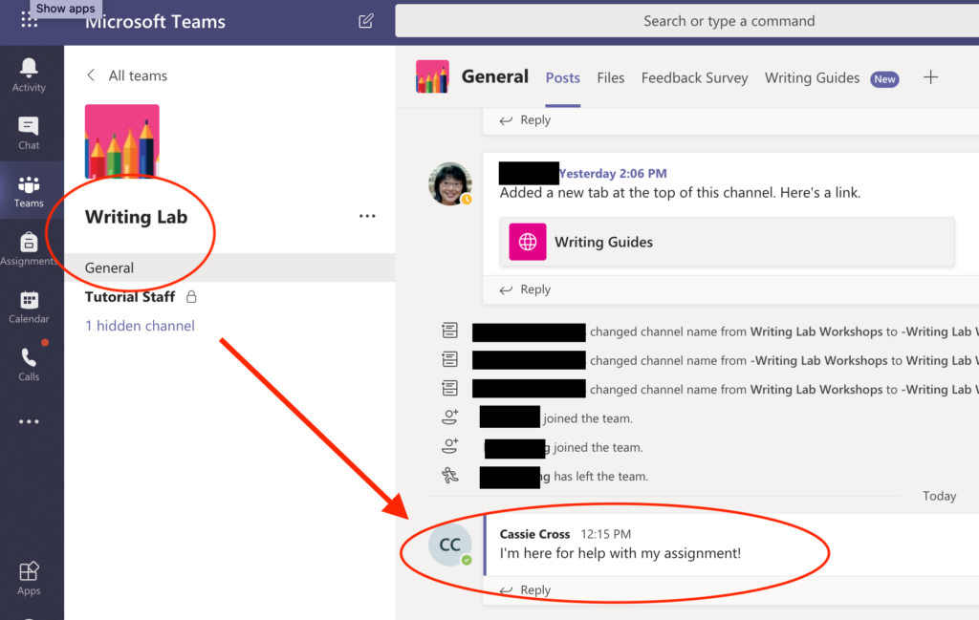Open Calendar in the left rail
This screenshot has height=620, width=979.
pos(29,307)
